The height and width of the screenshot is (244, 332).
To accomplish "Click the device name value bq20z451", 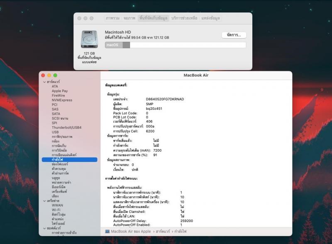I will coord(154,109).
